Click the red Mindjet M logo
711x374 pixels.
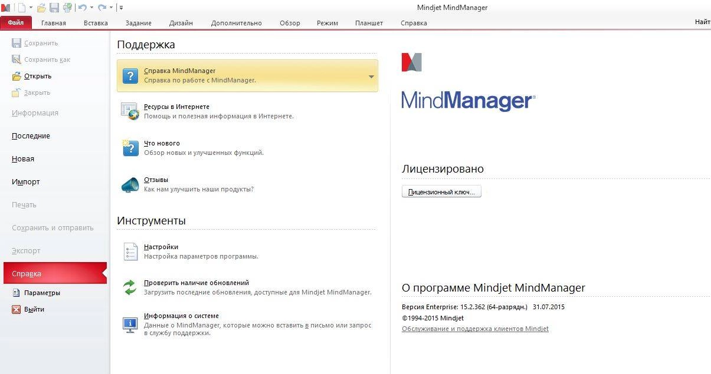[x=412, y=62]
